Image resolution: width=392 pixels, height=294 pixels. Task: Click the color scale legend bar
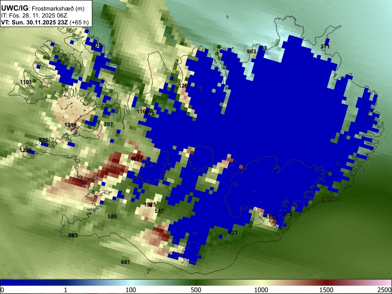click(x=196, y=282)
